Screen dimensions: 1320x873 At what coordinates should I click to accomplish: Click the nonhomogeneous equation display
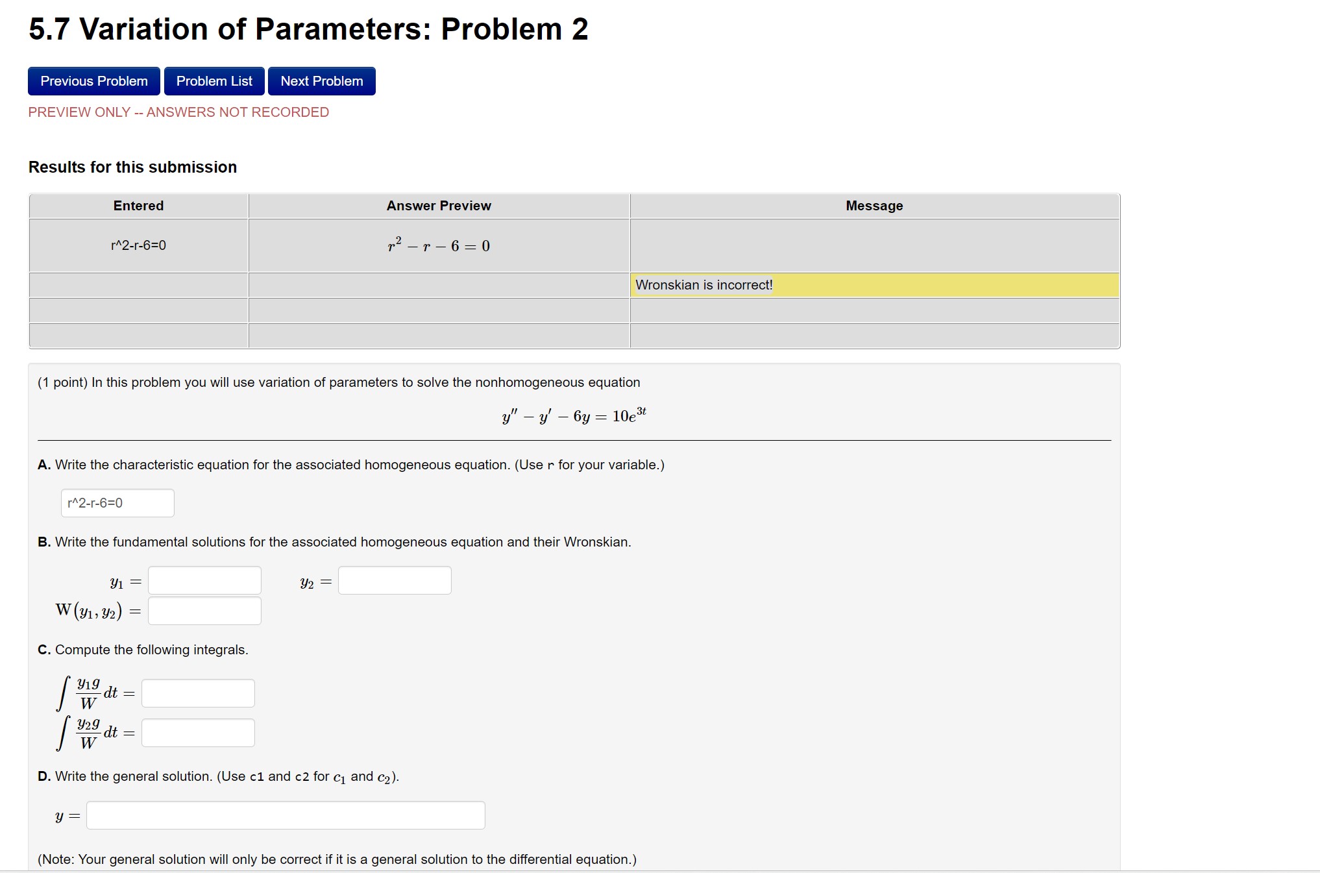[x=574, y=413]
